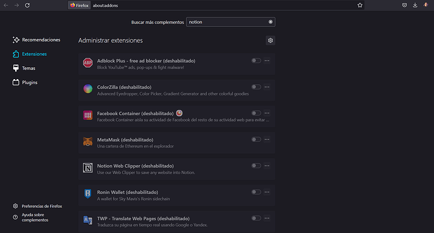Viewport: 434px width, 233px height.
Task: Click the Adblock Plus extension icon
Action: (x=87, y=63)
